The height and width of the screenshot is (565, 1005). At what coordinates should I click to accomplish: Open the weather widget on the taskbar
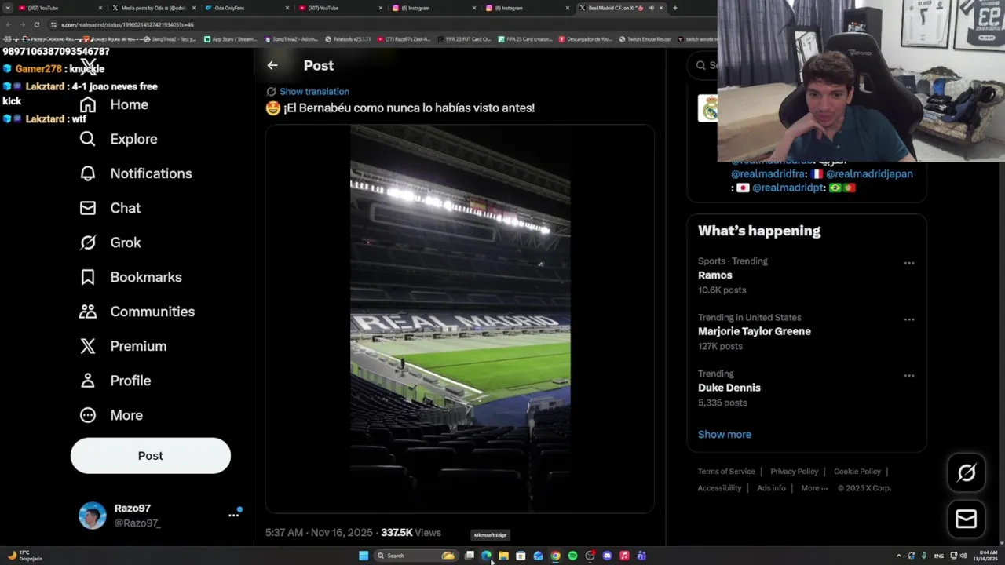tap(24, 556)
